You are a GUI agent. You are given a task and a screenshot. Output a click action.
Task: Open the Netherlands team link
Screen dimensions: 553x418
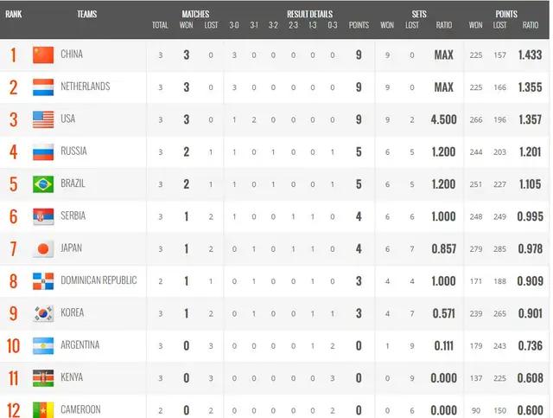pyautogui.click(x=86, y=87)
